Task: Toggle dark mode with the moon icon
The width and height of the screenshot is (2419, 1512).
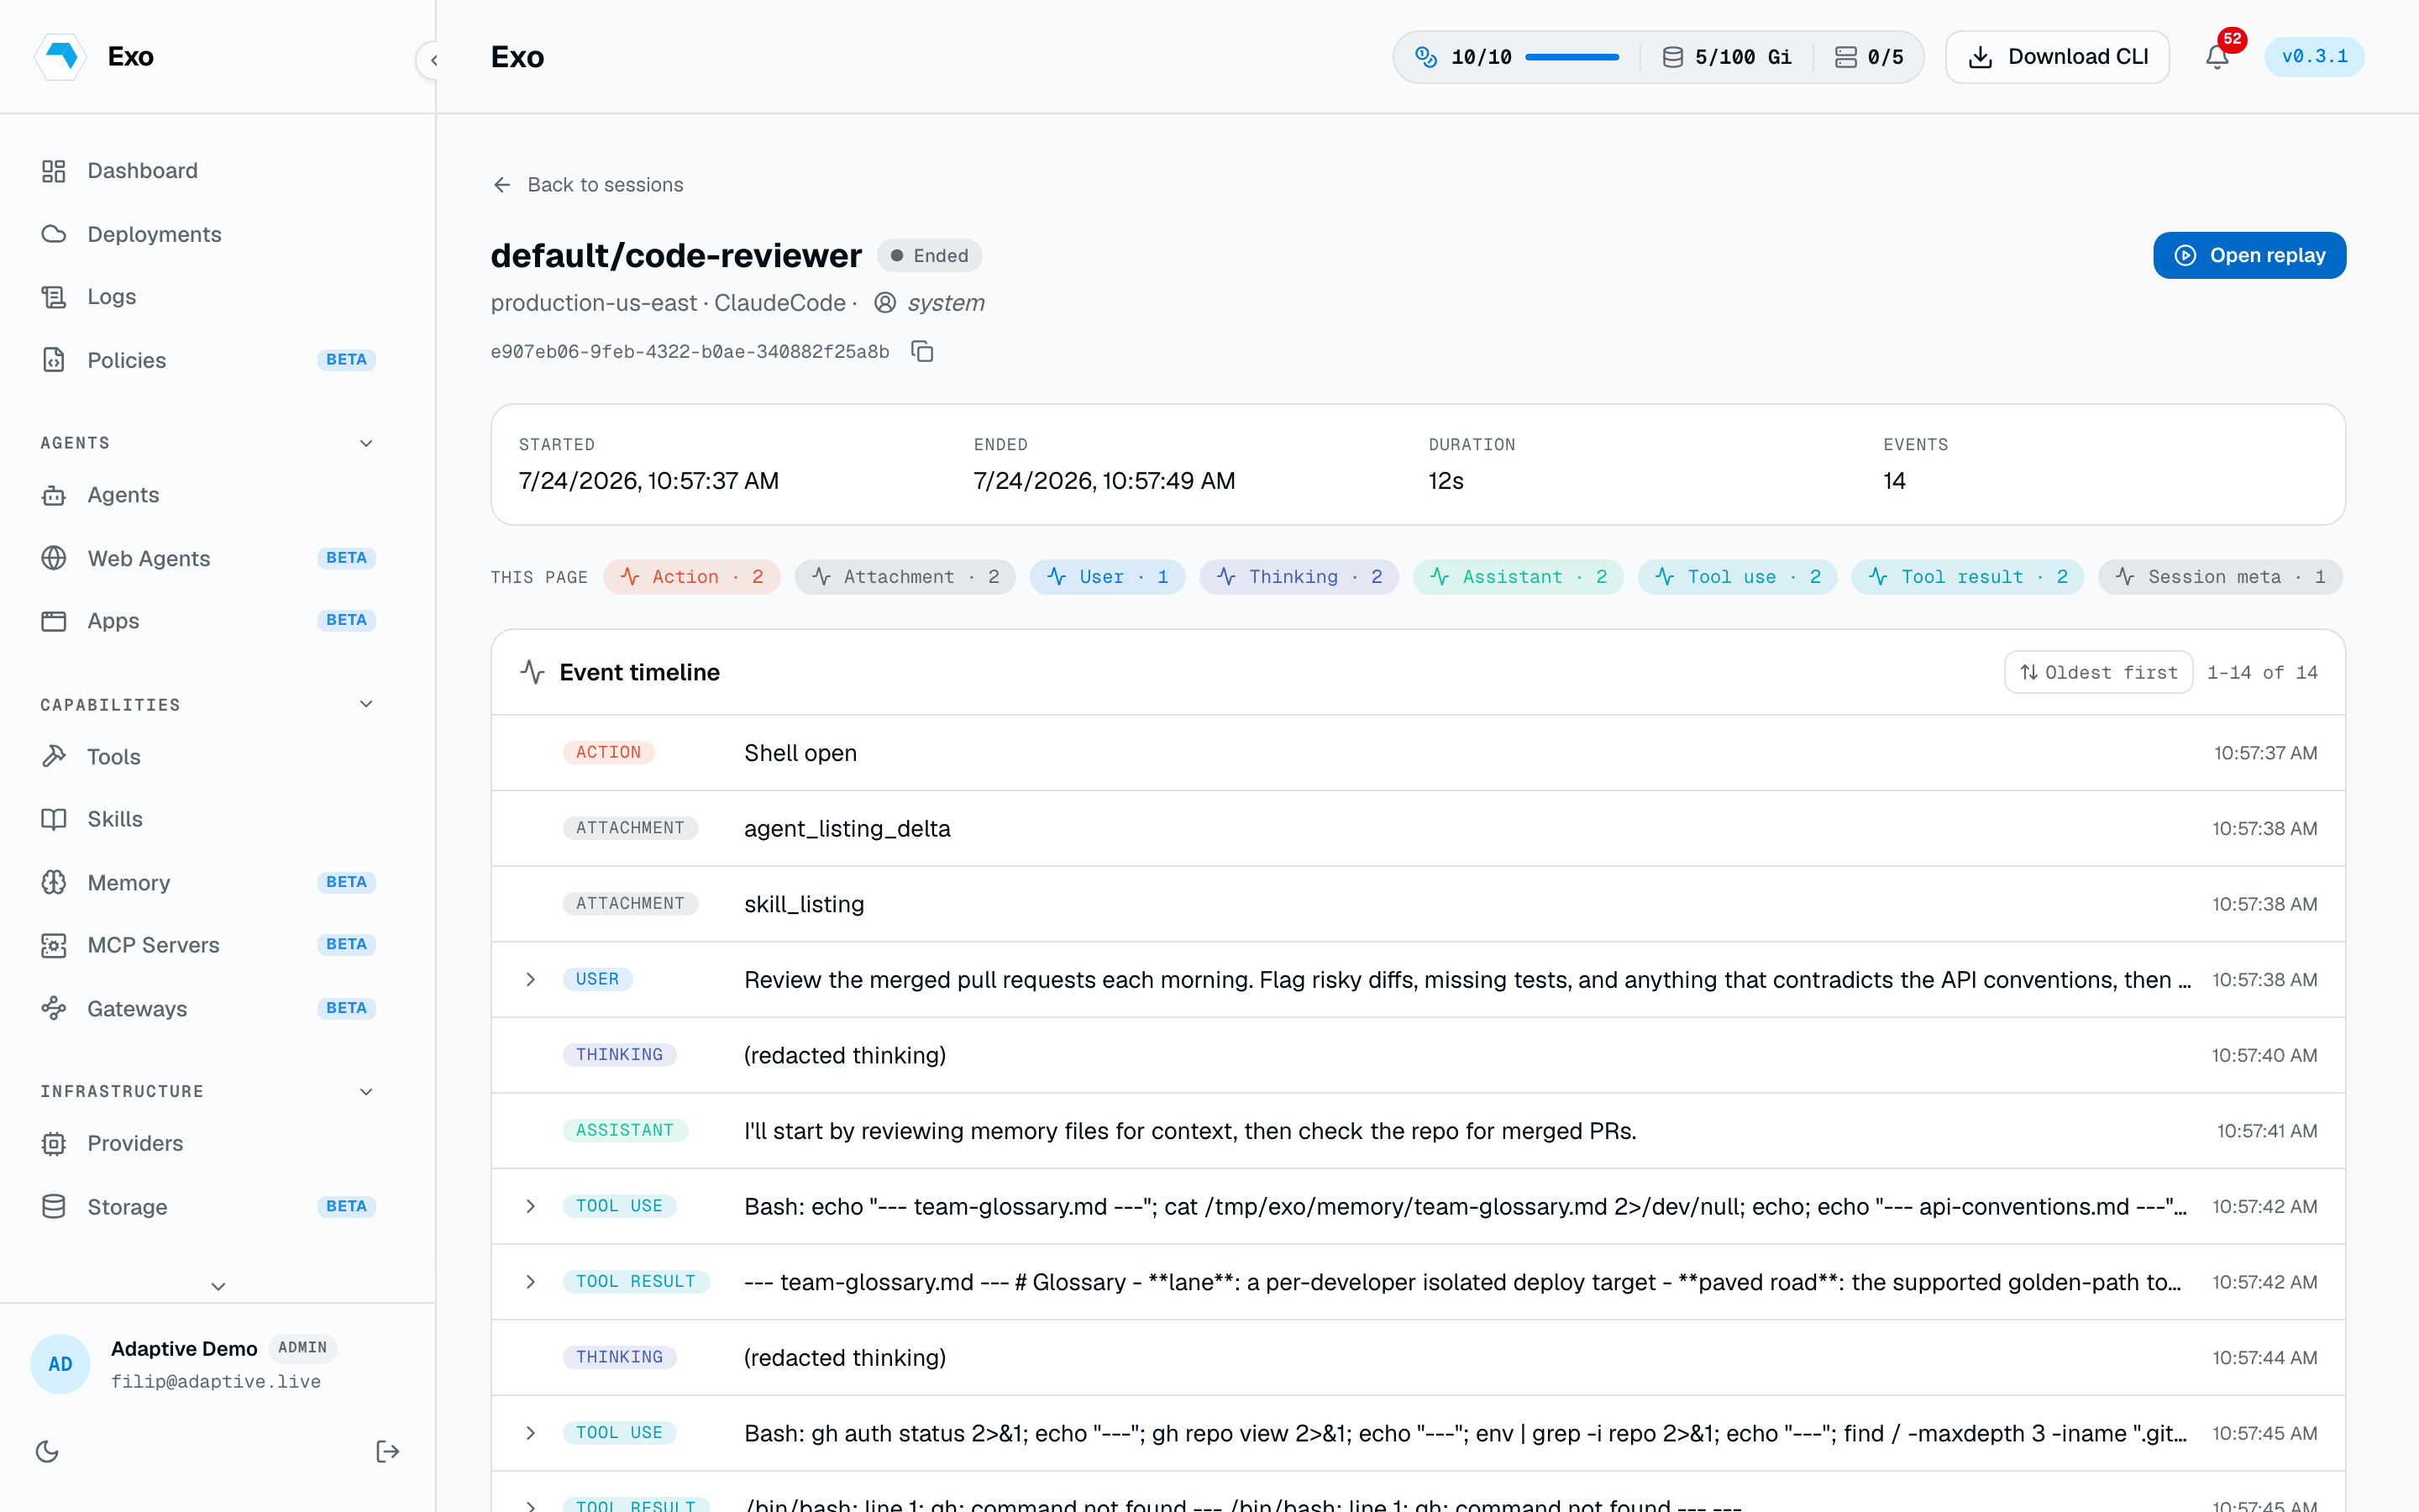Action: pyautogui.click(x=47, y=1451)
